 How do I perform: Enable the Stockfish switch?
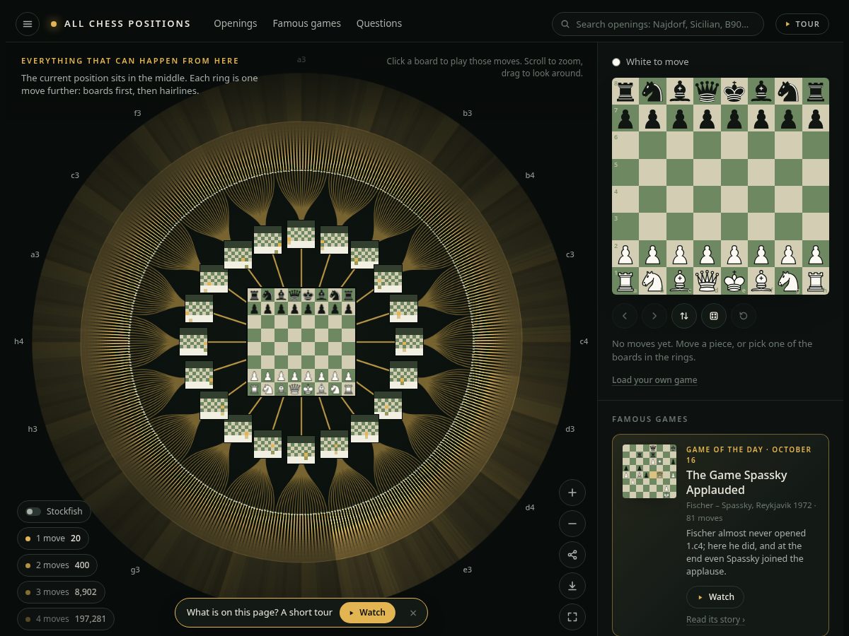[53, 512]
